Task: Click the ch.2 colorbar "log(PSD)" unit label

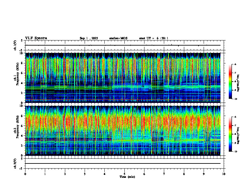Action: click(238, 136)
